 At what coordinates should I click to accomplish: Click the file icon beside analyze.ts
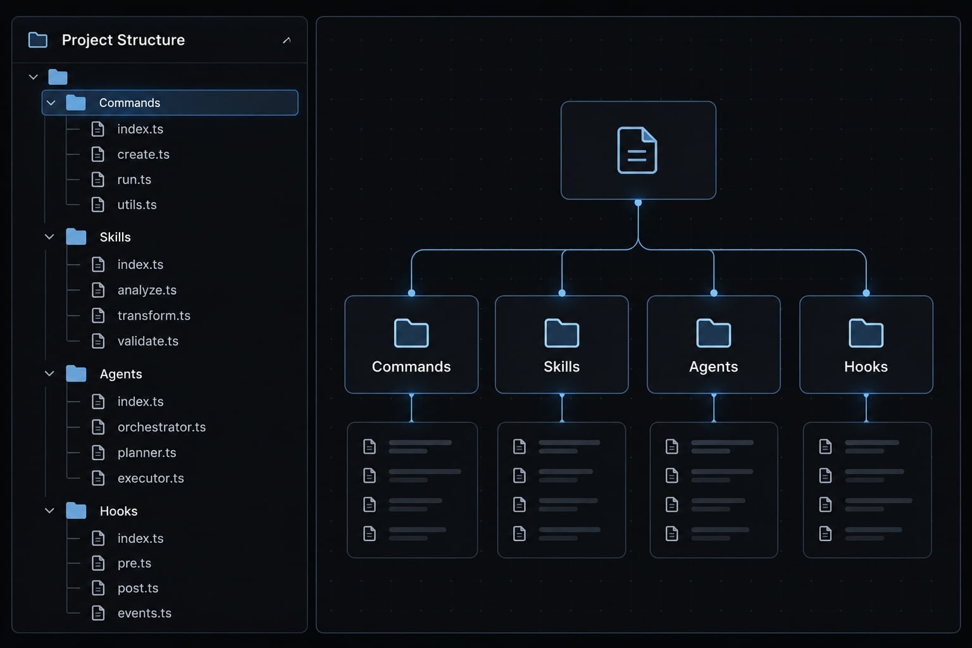point(98,290)
